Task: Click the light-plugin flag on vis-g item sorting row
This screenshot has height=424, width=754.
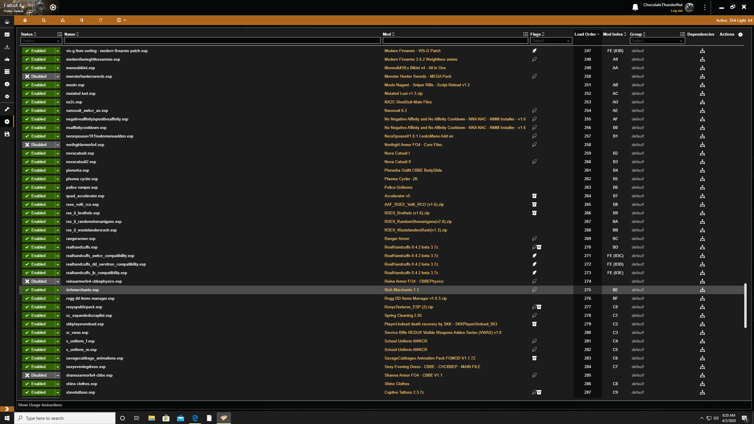Action: (x=534, y=51)
